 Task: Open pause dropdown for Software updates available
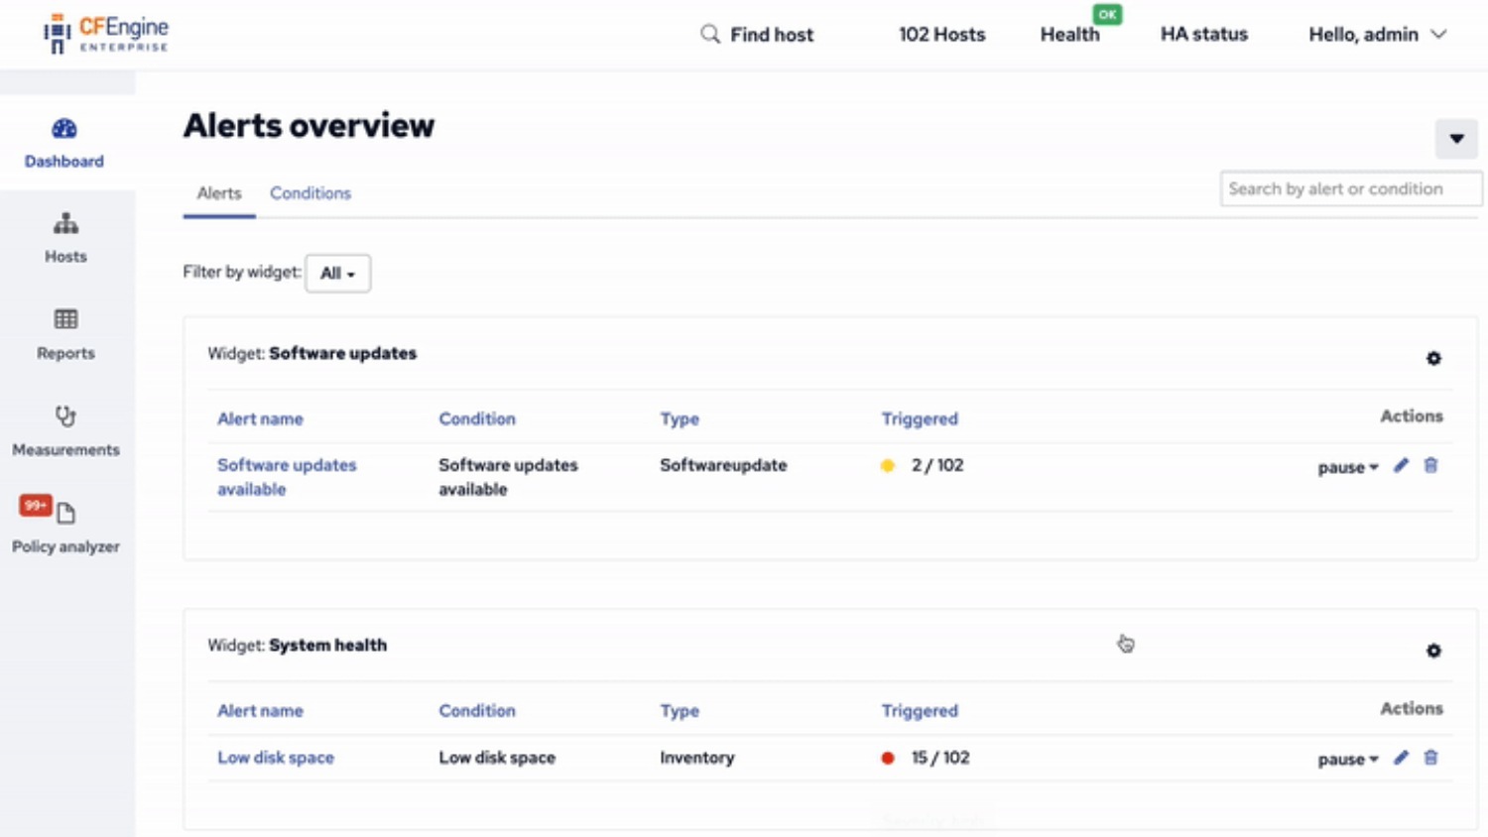[1347, 467]
